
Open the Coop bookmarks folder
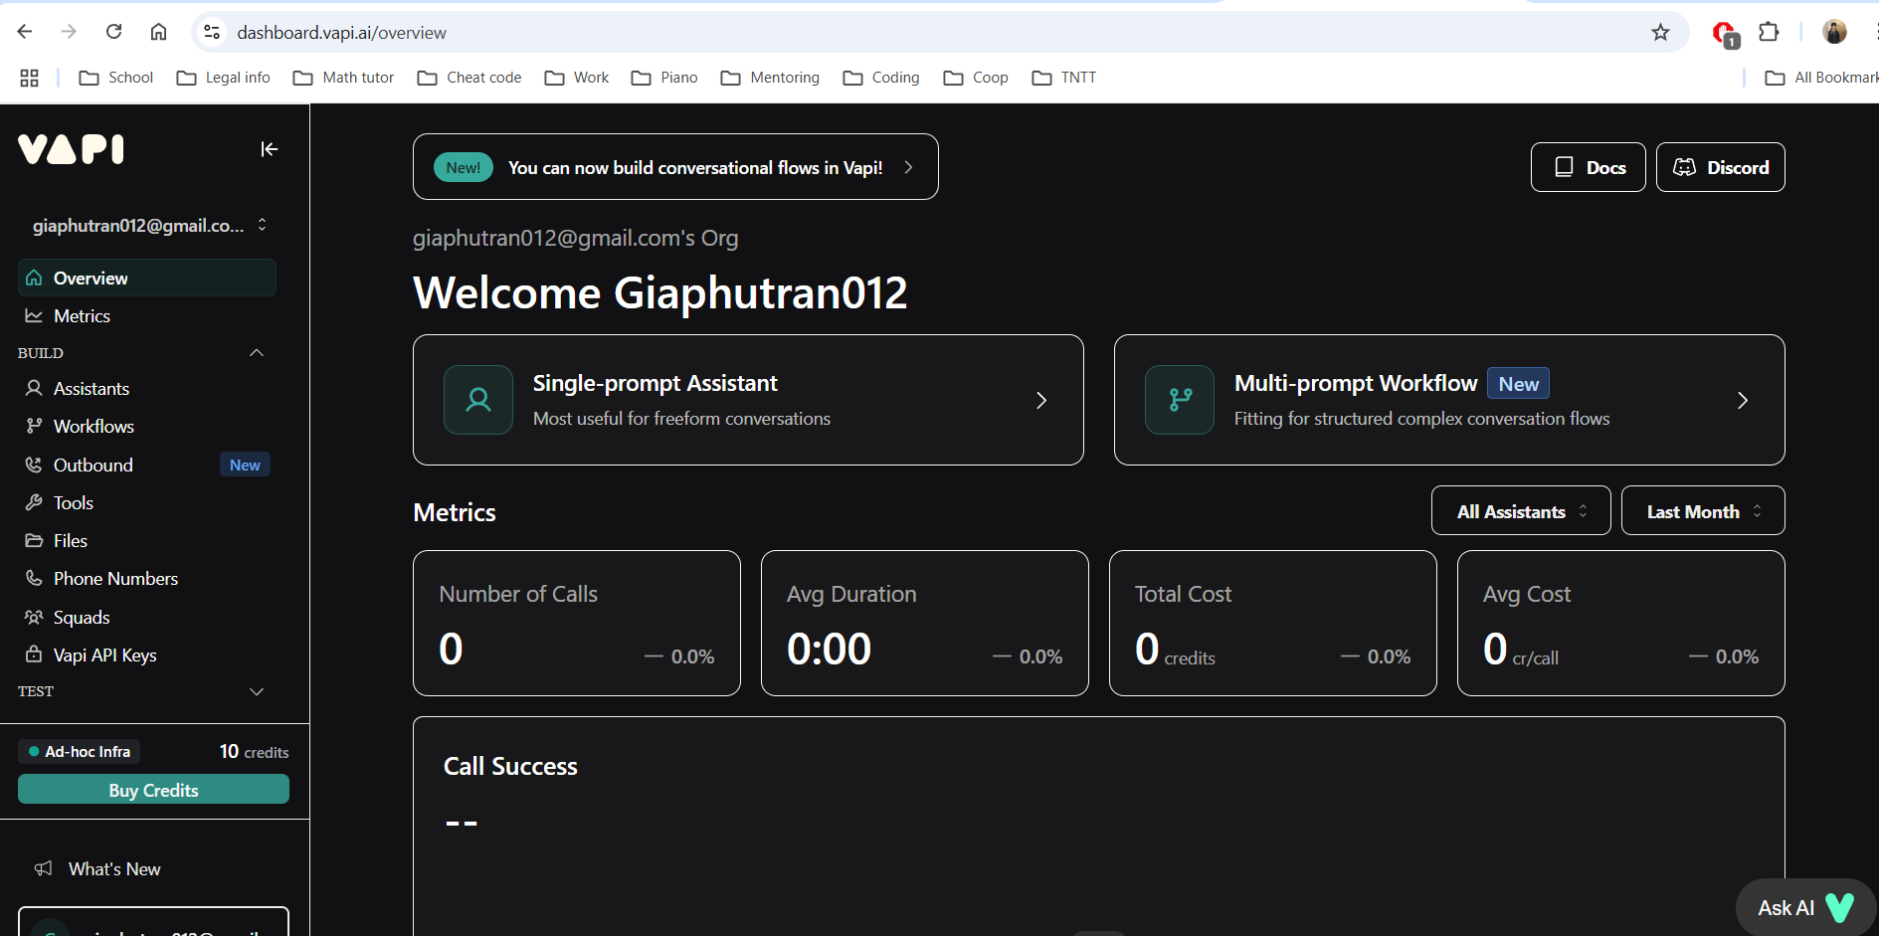pos(976,78)
